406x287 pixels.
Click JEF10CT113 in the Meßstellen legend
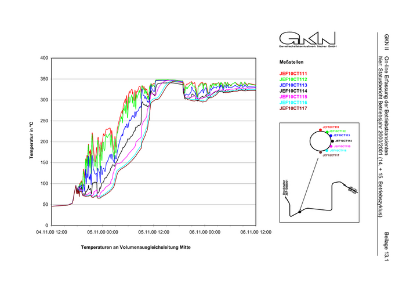[x=293, y=85]
